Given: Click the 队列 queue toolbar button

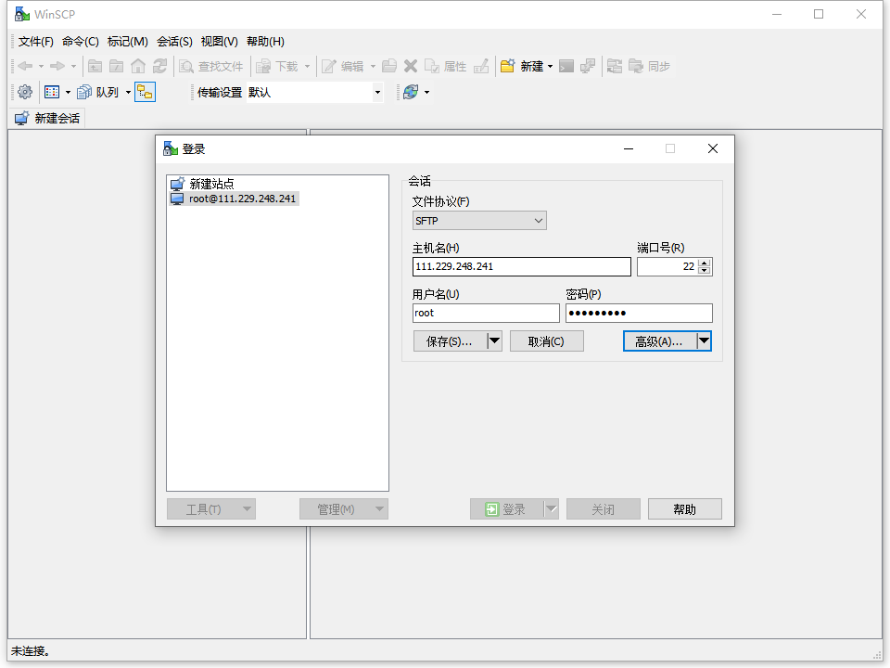Looking at the screenshot, I should pyautogui.click(x=98, y=92).
